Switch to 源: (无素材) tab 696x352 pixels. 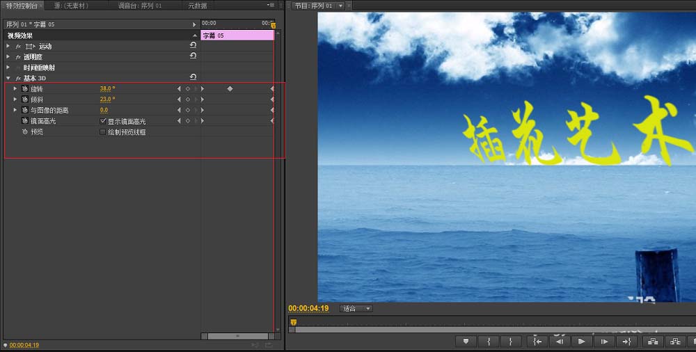tap(71, 6)
